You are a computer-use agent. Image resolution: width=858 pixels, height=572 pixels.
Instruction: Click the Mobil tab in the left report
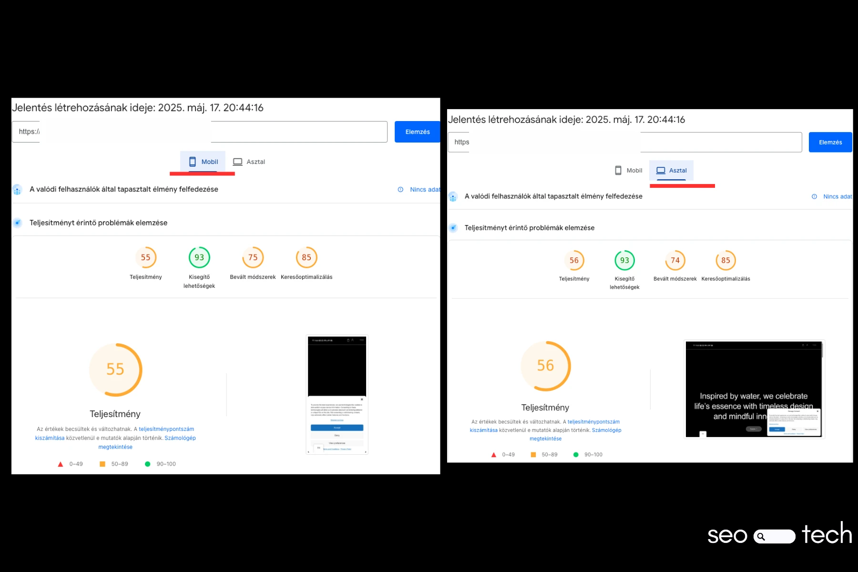[203, 162]
